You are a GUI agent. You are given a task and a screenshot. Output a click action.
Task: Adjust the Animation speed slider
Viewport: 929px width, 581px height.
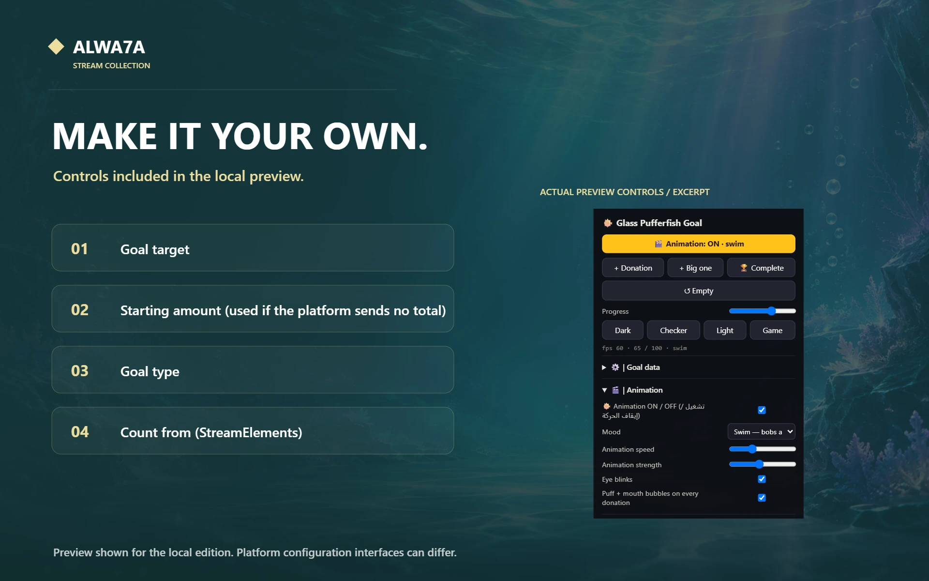pyautogui.click(x=762, y=449)
